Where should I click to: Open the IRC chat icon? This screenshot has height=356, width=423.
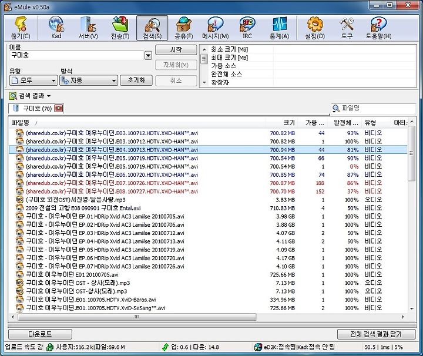247,28
